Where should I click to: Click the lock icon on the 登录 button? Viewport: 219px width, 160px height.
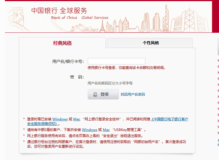95,94
